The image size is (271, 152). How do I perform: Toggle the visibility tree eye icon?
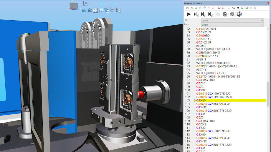85,4
